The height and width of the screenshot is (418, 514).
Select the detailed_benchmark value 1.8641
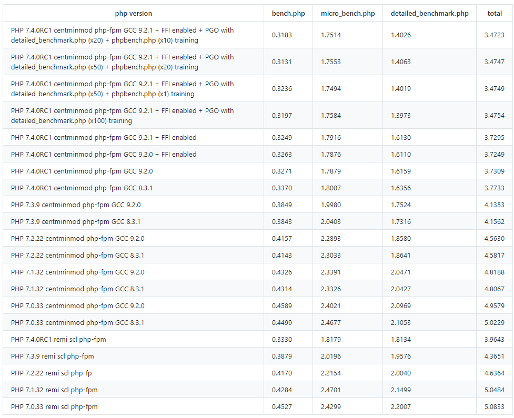click(400, 255)
